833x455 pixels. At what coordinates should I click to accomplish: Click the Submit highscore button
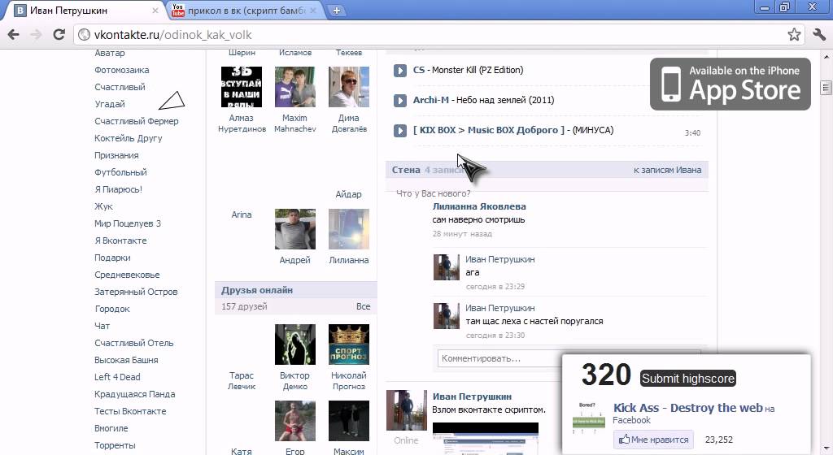688,378
